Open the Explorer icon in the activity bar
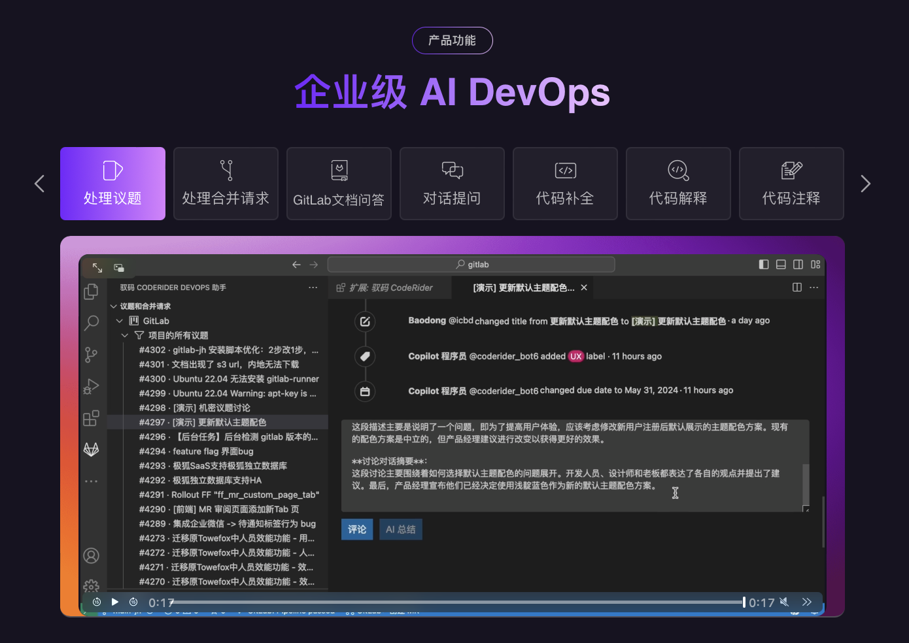The image size is (909, 643). 92,291
